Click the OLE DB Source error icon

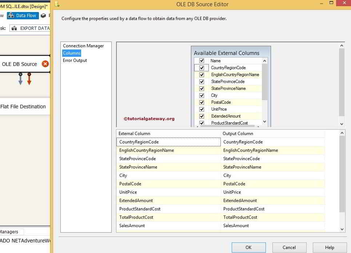(45, 64)
